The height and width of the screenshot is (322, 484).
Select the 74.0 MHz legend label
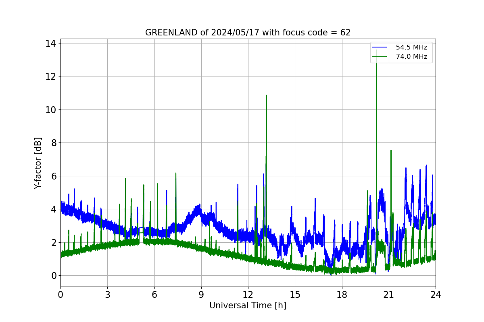[411, 57]
